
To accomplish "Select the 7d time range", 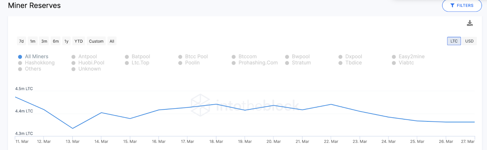I will coord(21,41).
